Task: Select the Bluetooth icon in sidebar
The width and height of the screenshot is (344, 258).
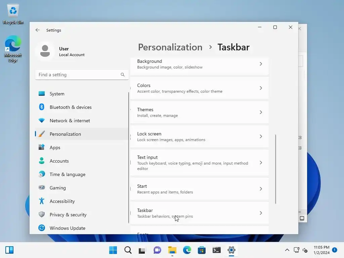Action: (x=41, y=107)
